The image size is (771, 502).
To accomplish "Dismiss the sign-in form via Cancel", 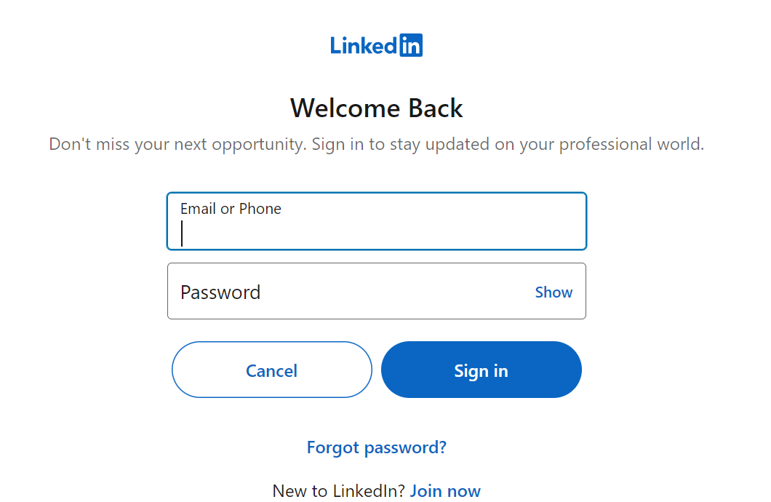I will tap(272, 370).
